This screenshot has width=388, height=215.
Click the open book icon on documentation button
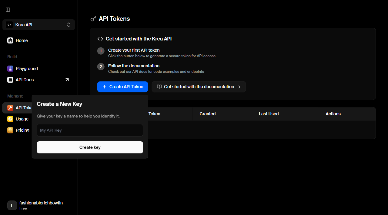[159, 87]
